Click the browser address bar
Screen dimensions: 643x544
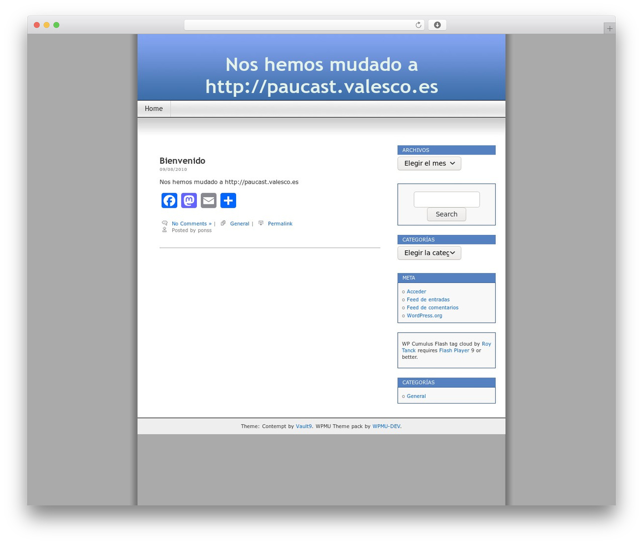[304, 25]
